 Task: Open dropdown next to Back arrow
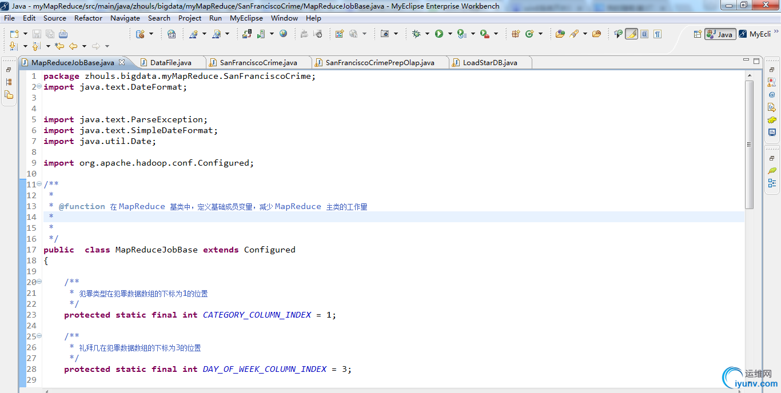84,46
